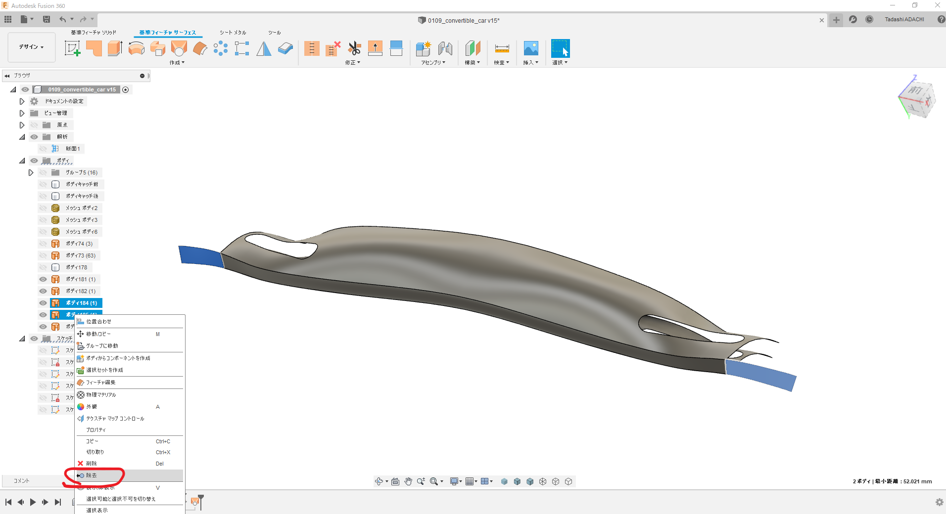Screen dimensions: 946x514
Task: Click the Save icon in top bar
Action: coord(47,19)
